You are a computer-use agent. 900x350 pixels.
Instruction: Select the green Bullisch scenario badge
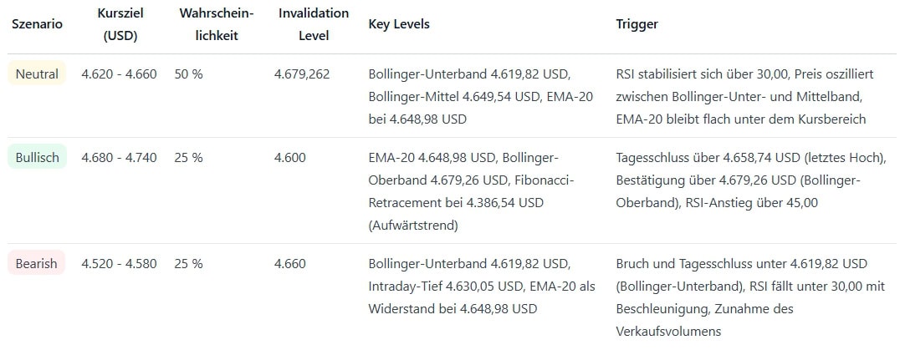(x=37, y=157)
